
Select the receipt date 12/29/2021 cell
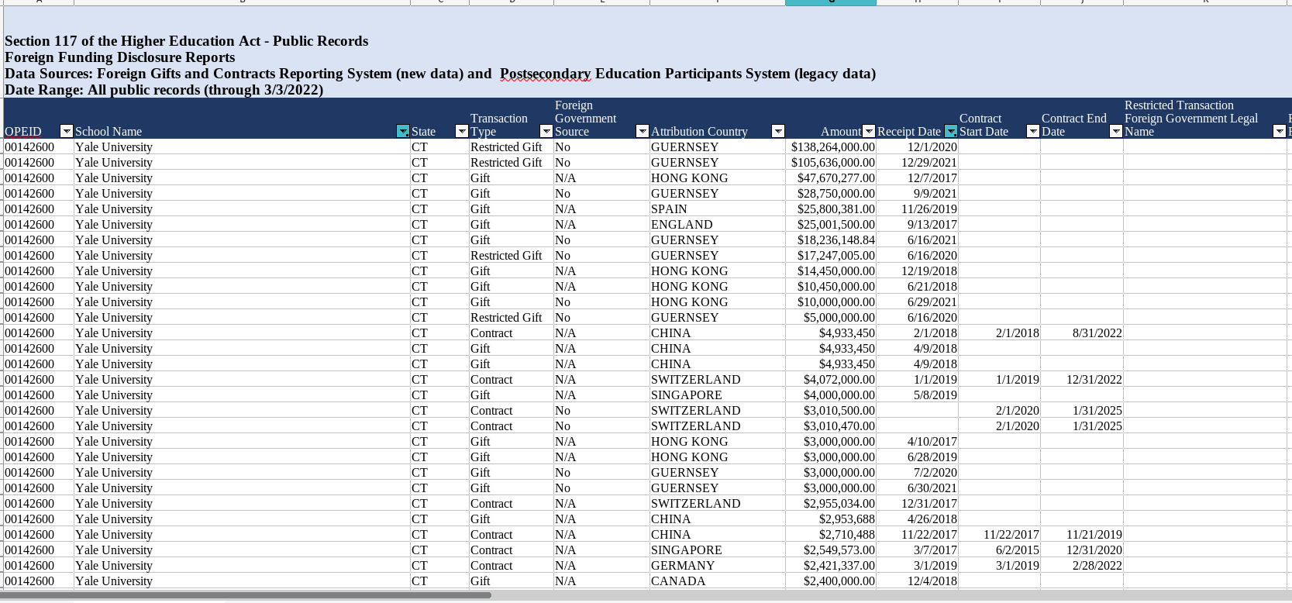tap(918, 163)
